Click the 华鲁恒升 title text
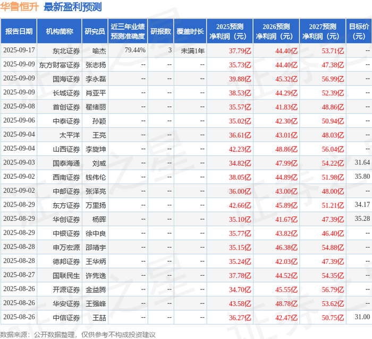372x339 pixels. click(20, 7)
